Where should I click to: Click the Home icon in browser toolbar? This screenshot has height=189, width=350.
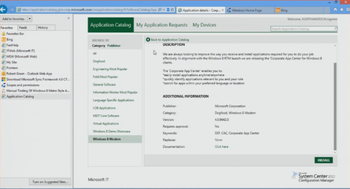(x=335, y=10)
